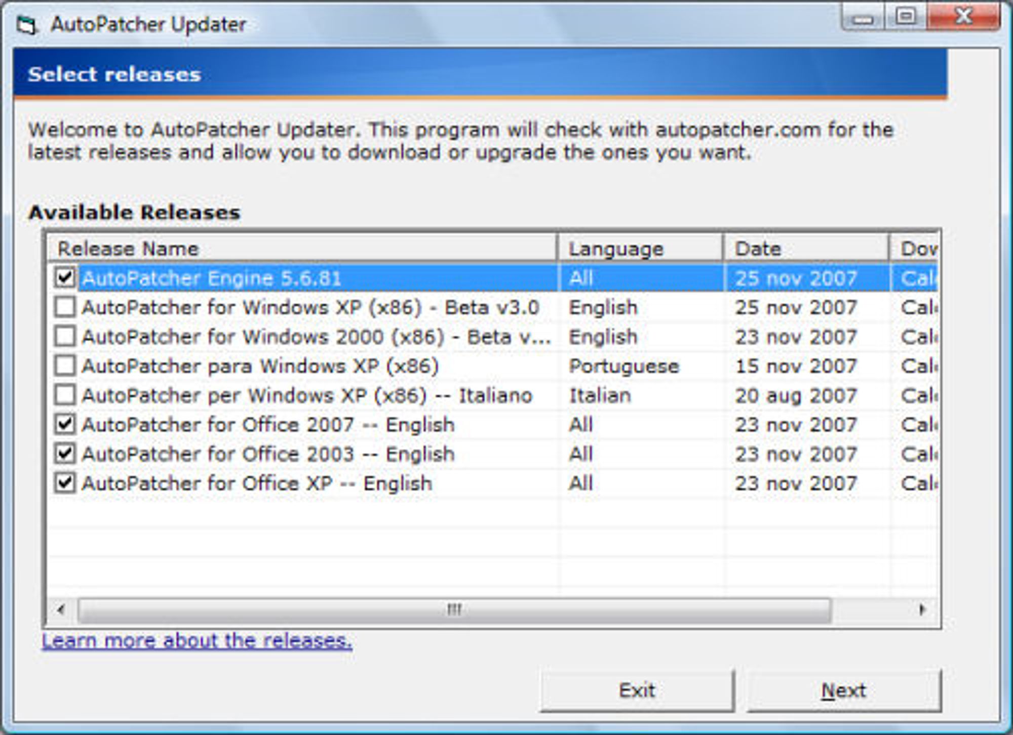Click the horizontal scrollbar right arrow

pos(922,610)
